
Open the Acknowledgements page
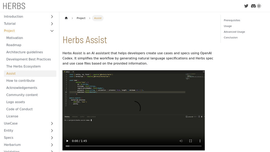click(x=22, y=88)
